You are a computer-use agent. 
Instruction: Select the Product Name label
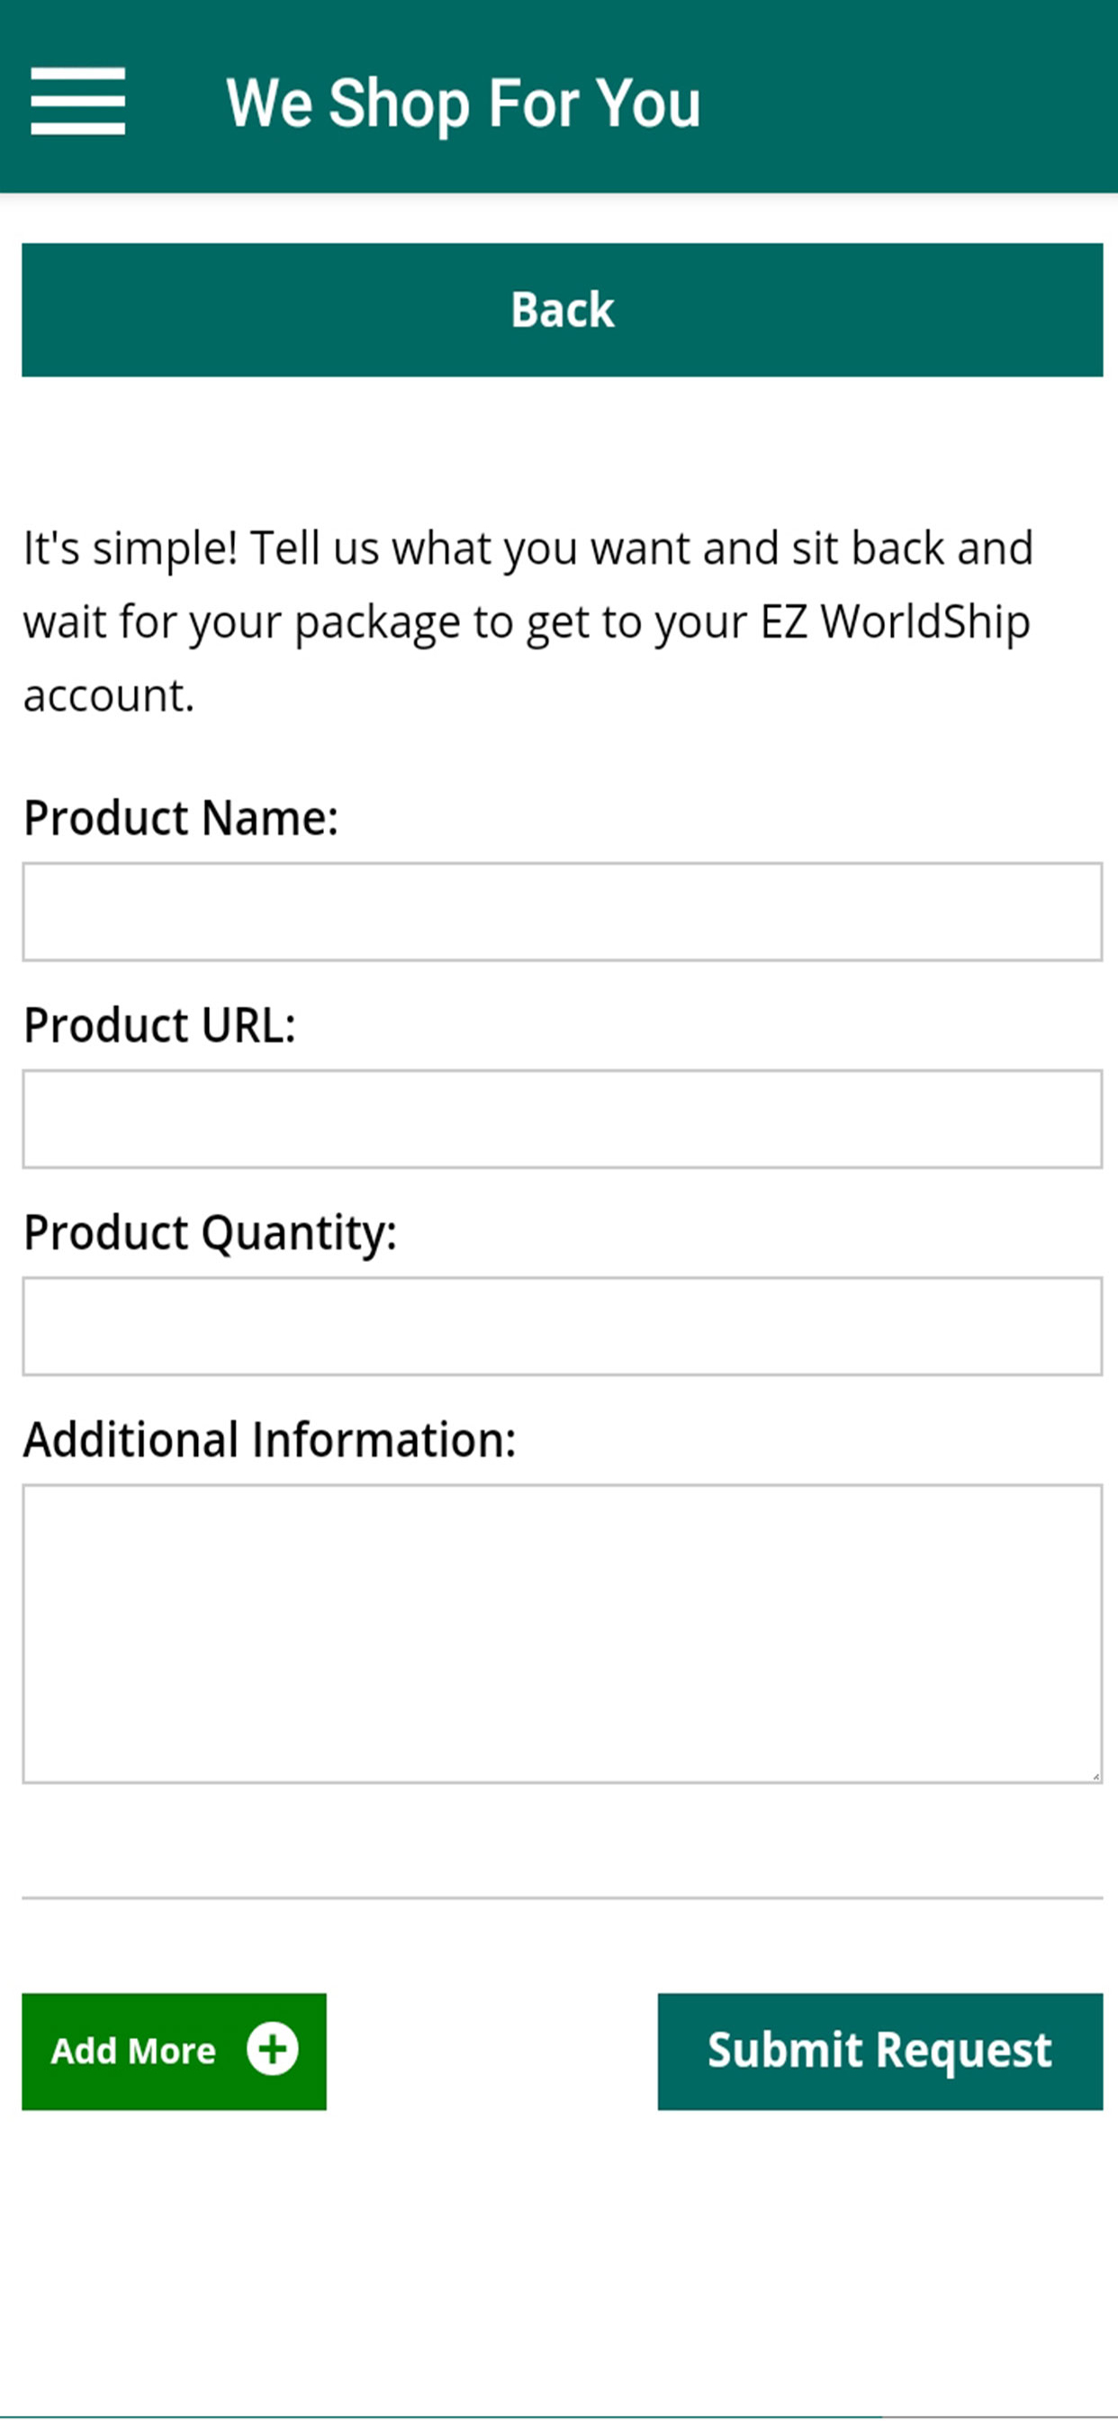pos(180,818)
